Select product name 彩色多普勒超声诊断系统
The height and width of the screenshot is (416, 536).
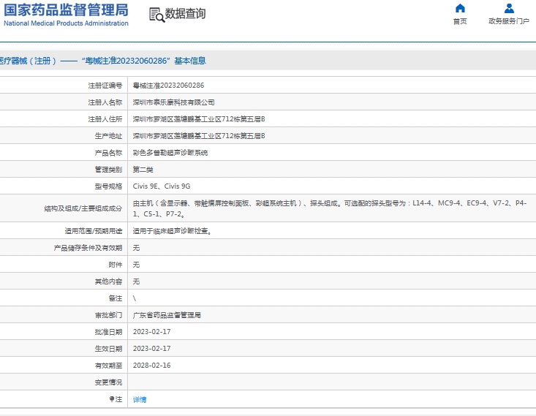tap(170, 153)
